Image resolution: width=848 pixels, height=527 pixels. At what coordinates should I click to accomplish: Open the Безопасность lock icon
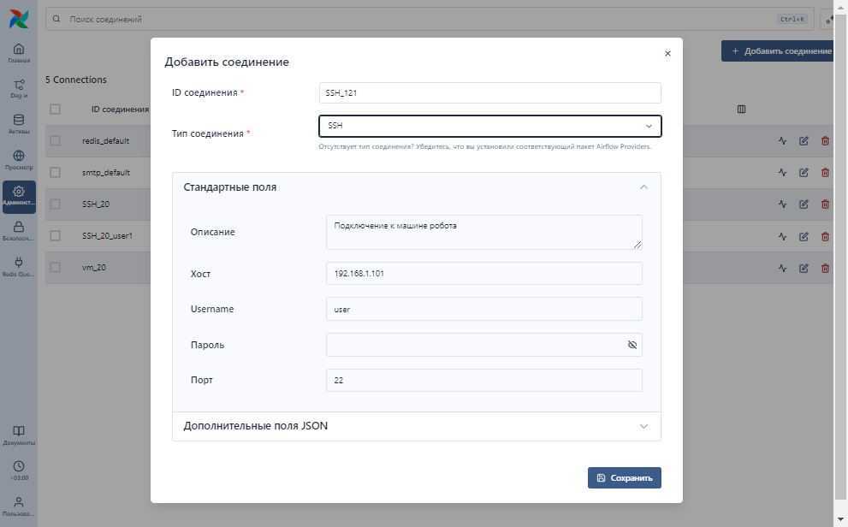pyautogui.click(x=19, y=227)
